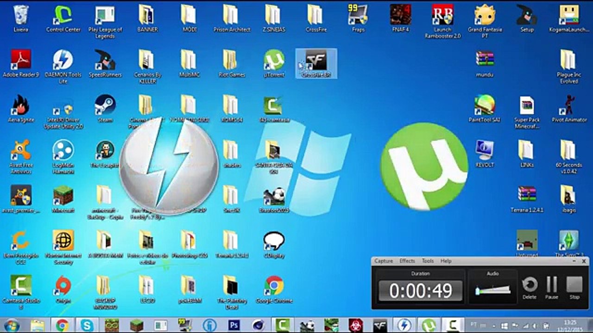Select the Terraria 1.2.4.1 archive icon
Viewport: 593px width, 333px height.
pyautogui.click(x=527, y=199)
